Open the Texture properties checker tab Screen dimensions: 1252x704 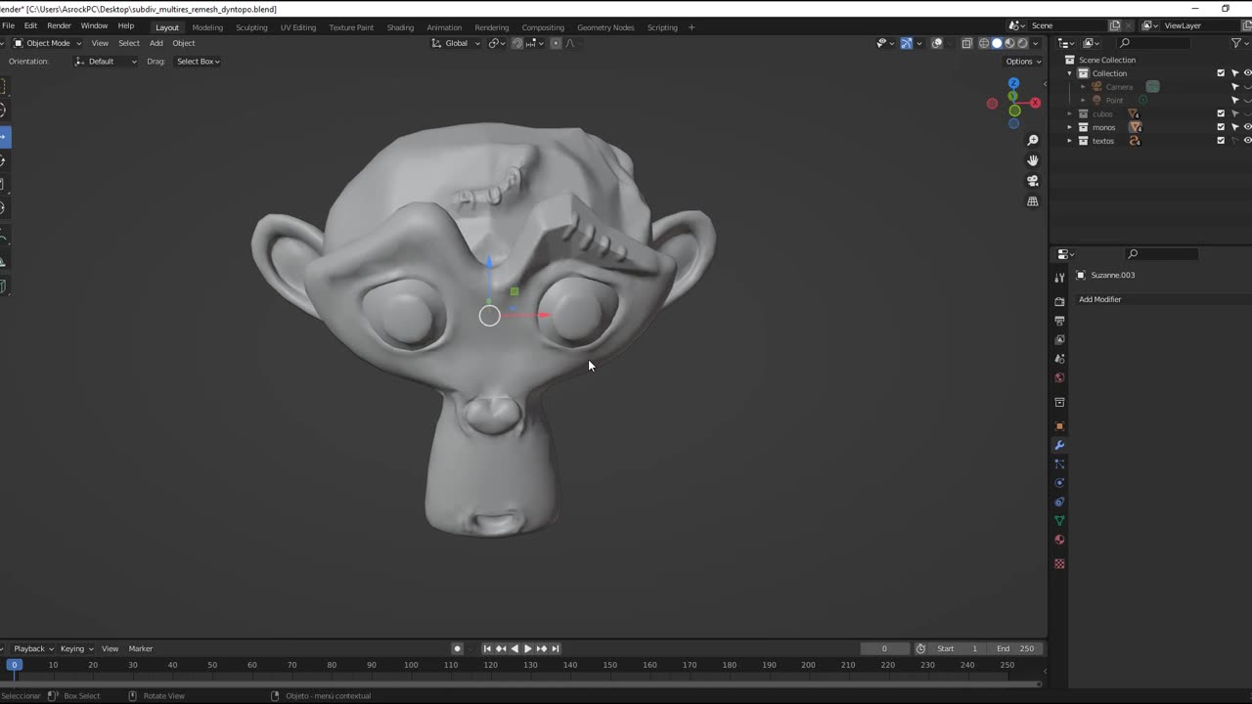point(1059,563)
